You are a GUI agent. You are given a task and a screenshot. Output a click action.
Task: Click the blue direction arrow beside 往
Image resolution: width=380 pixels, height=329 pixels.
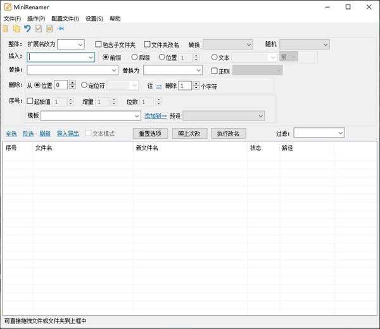click(159, 86)
